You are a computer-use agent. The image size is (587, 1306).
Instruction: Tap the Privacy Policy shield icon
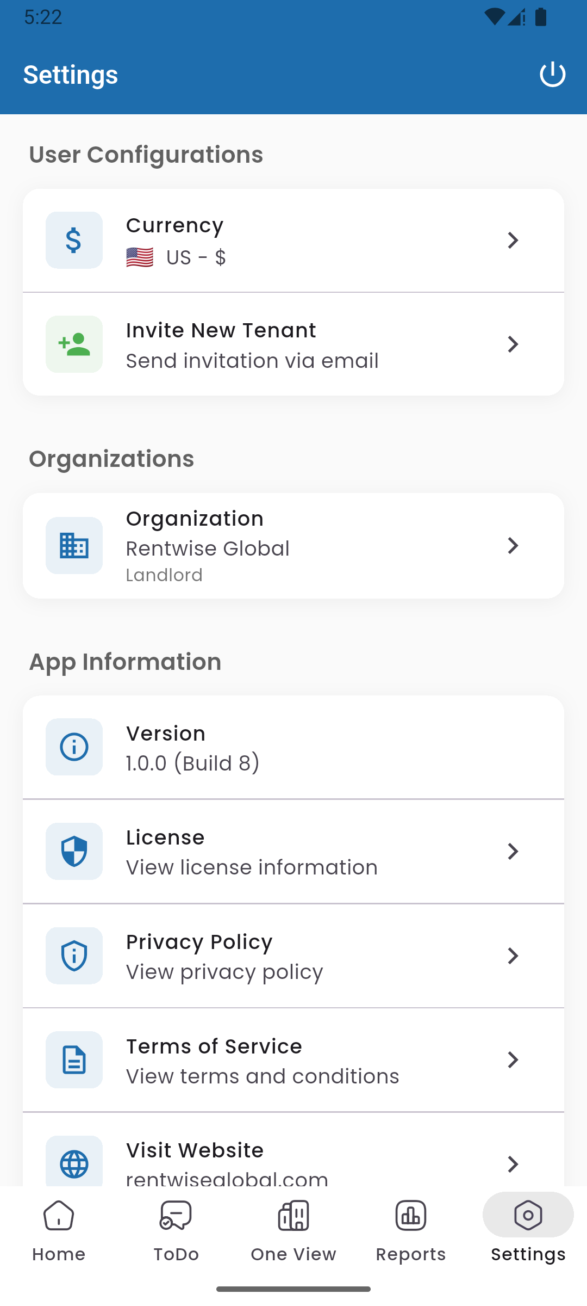(74, 956)
